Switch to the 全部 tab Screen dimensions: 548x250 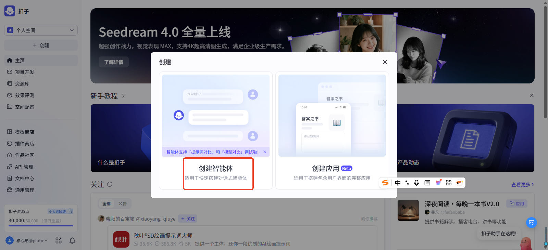[107, 203]
